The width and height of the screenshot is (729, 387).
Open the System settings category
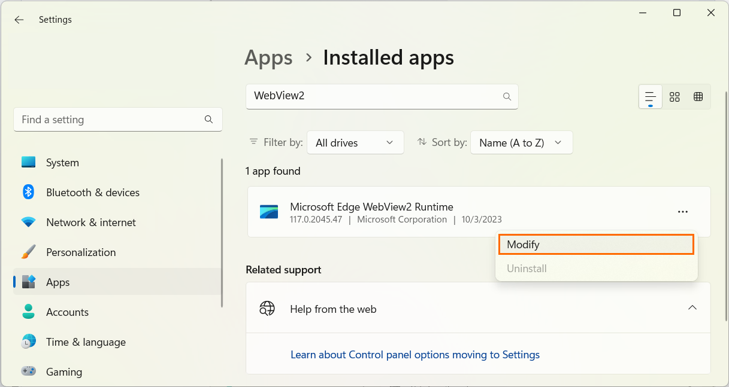pos(62,163)
